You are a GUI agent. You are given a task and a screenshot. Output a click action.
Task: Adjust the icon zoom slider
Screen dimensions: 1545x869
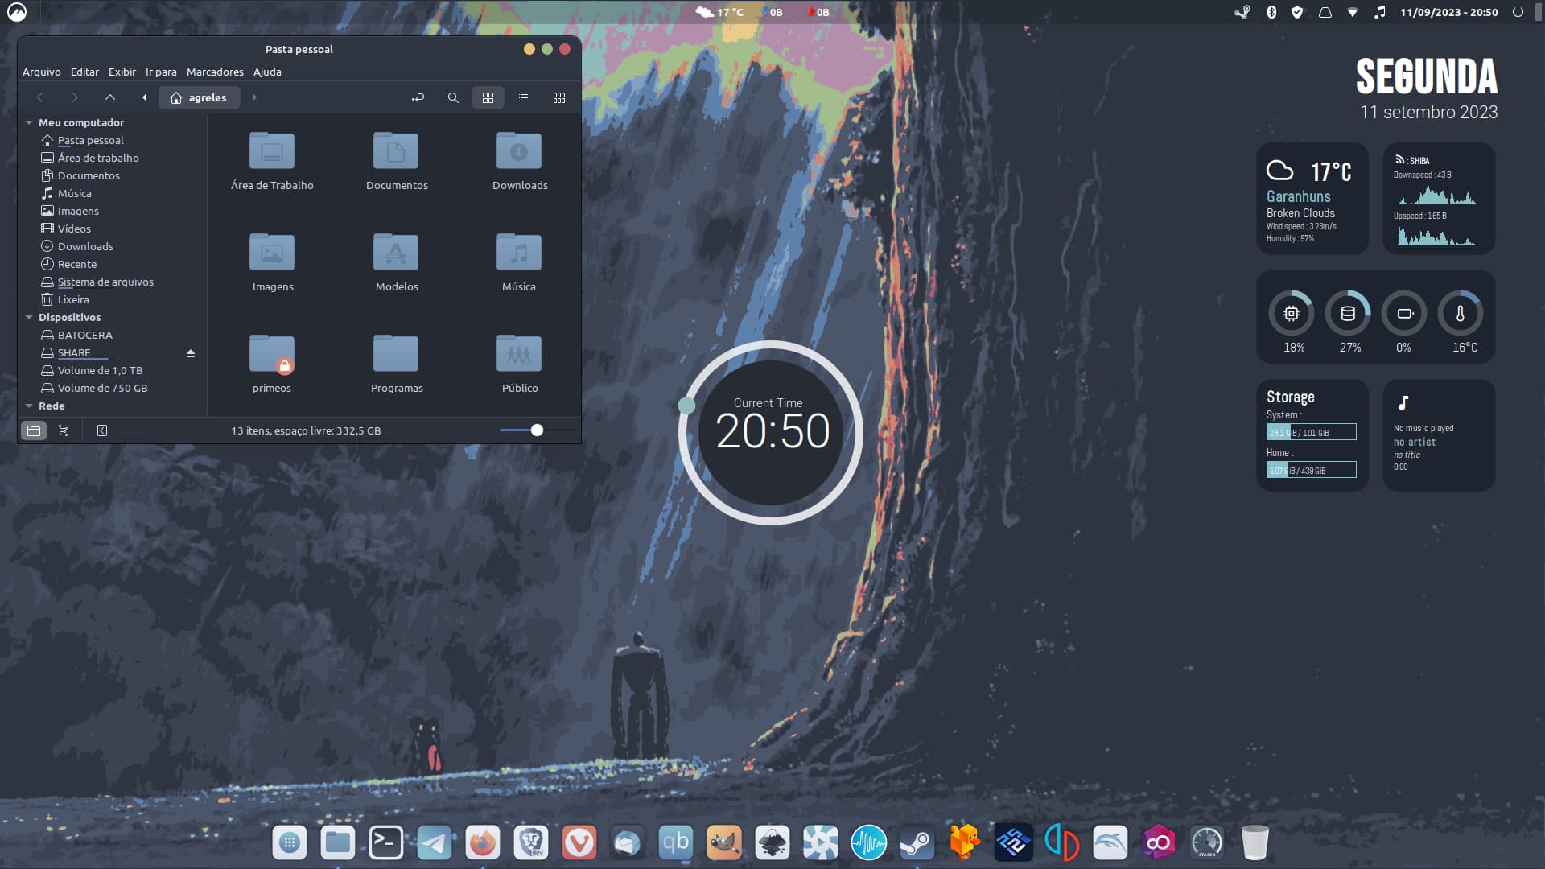[x=537, y=430]
